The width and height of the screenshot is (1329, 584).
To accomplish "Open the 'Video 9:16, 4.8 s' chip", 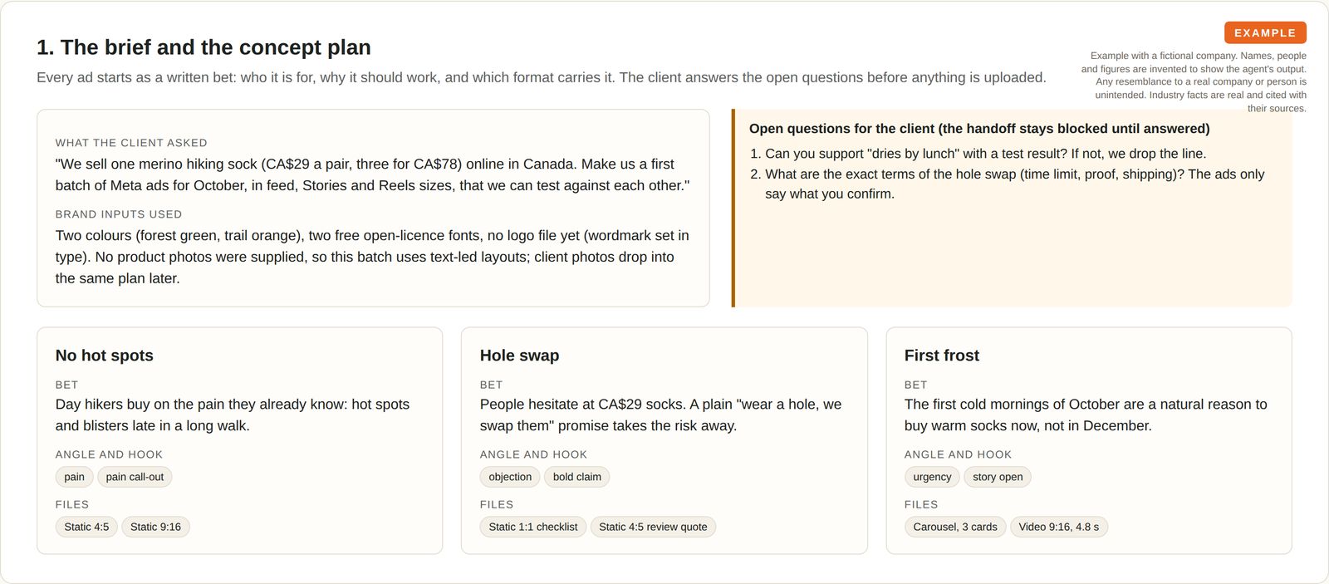I will pos(1059,527).
